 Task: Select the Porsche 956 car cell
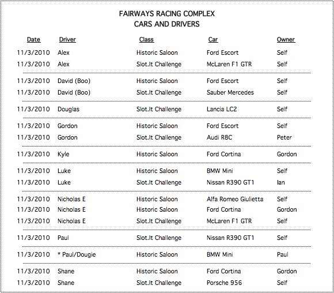pyautogui.click(x=224, y=283)
